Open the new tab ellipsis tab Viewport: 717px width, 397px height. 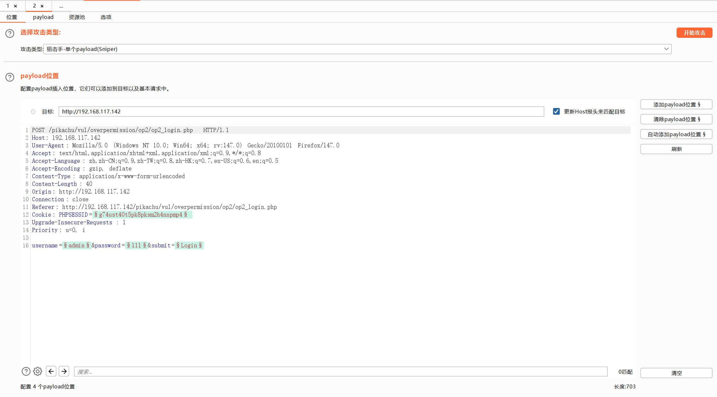coord(61,6)
